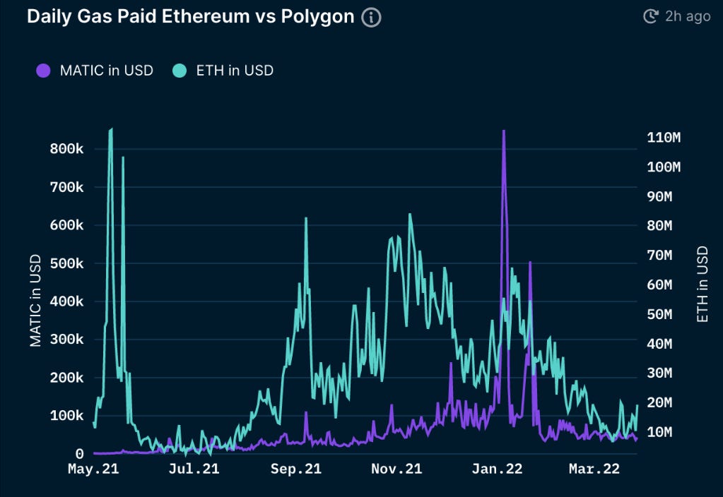Click the tallest teal ETH peak in May 2021
Image resolution: width=723 pixels, height=497 pixels.
[x=111, y=131]
